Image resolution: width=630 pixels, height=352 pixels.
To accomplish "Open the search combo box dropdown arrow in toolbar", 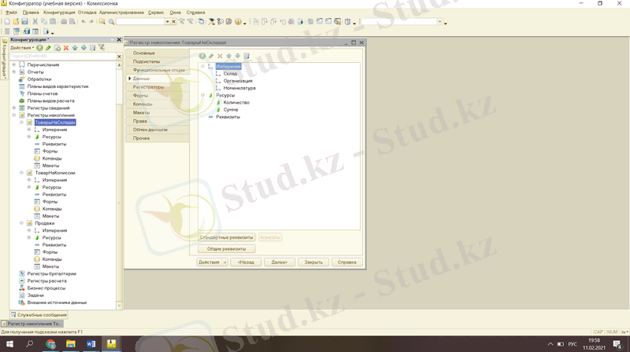I will [x=168, y=22].
